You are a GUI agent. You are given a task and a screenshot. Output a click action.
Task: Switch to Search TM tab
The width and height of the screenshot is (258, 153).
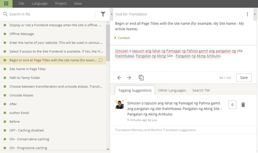(201, 90)
